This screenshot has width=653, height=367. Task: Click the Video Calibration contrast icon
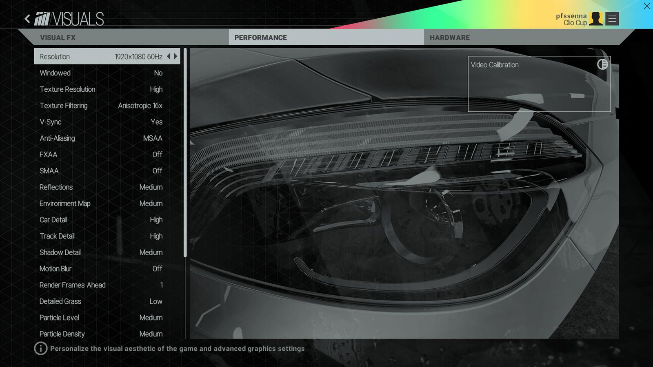point(602,64)
